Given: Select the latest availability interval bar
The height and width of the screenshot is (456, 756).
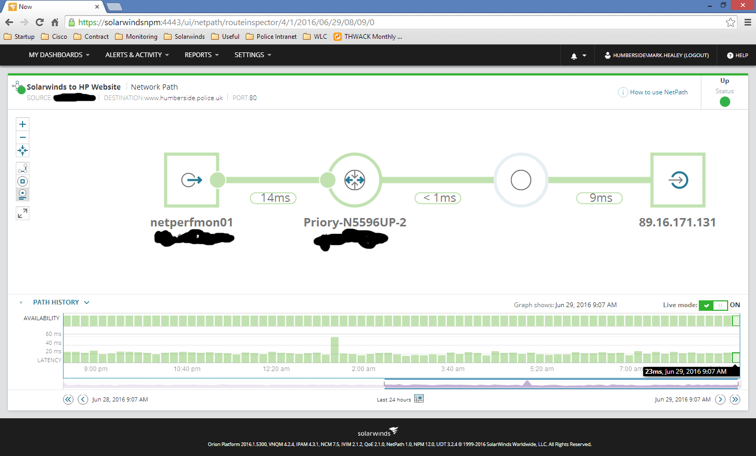Looking at the screenshot, I should 736,321.
